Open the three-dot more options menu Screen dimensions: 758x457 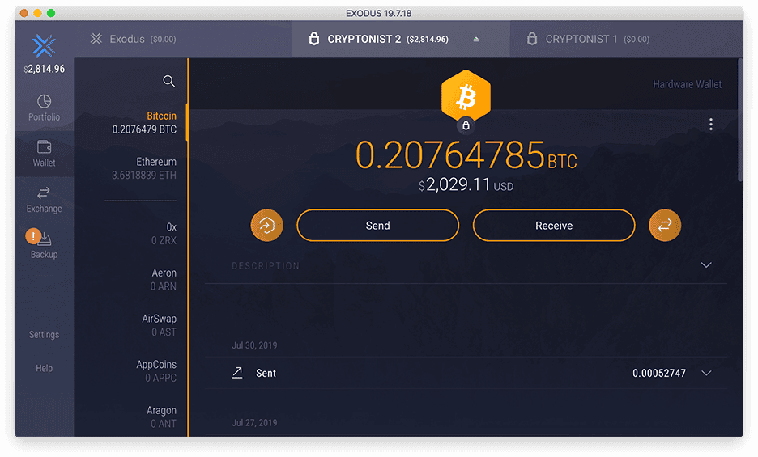pos(711,124)
